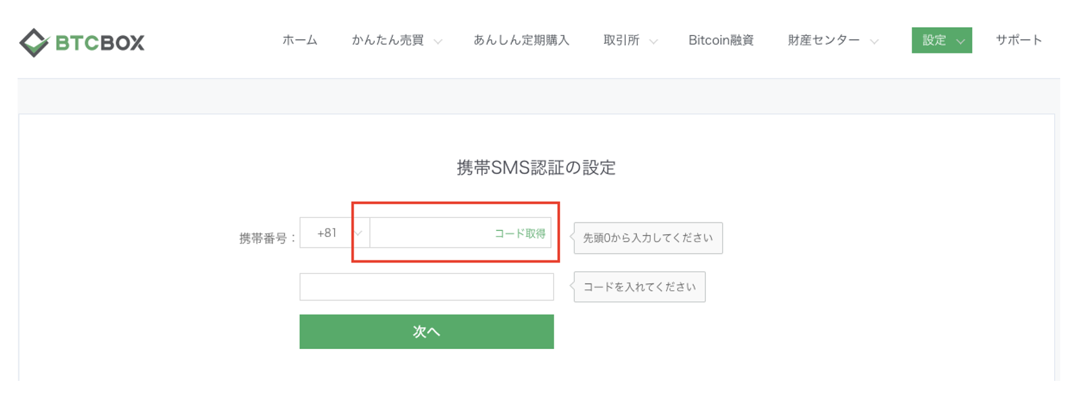Open the かんたん売買 dropdown chevron
The height and width of the screenshot is (414, 1090).
coord(439,42)
